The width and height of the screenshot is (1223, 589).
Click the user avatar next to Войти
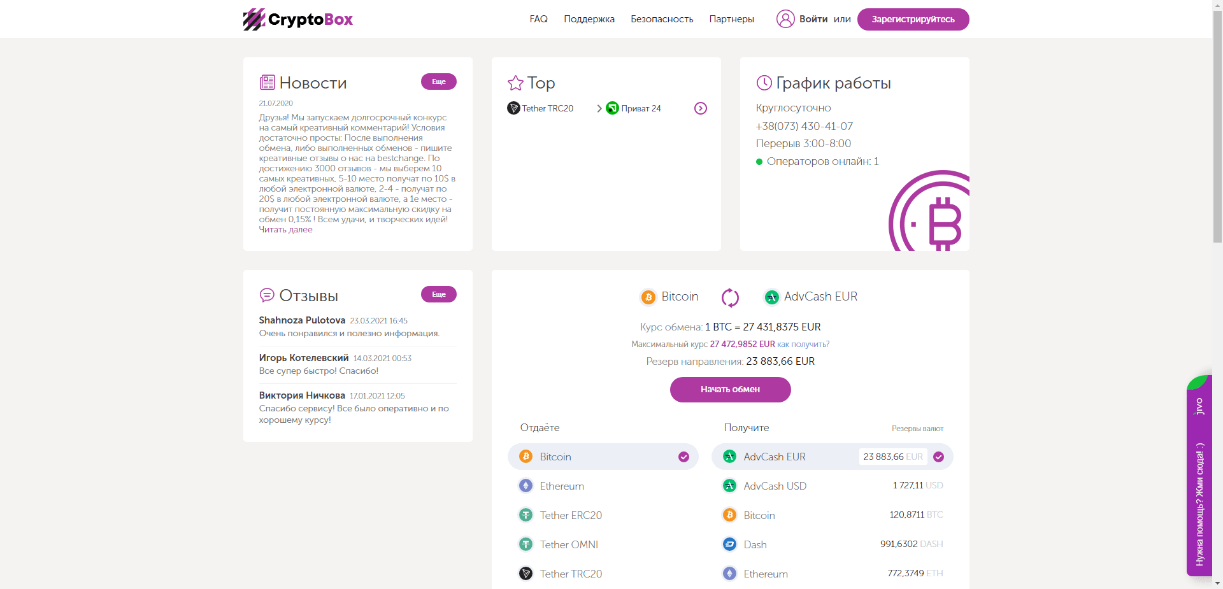(x=785, y=19)
